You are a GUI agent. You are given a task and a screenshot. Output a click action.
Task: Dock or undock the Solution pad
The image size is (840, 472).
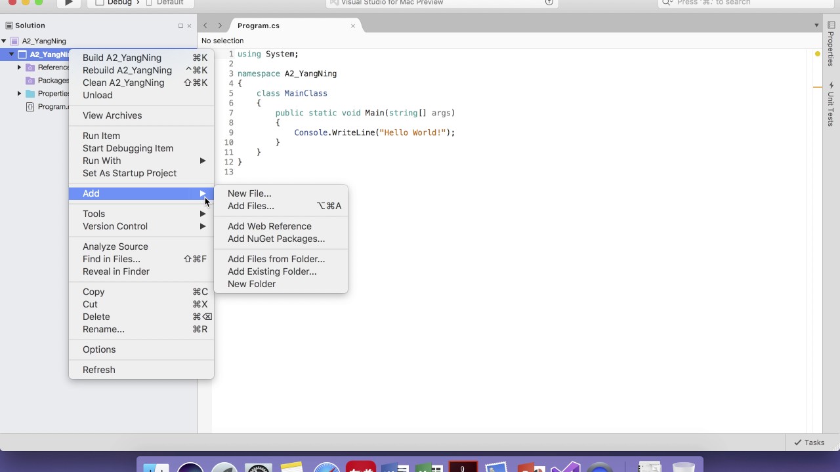click(180, 26)
